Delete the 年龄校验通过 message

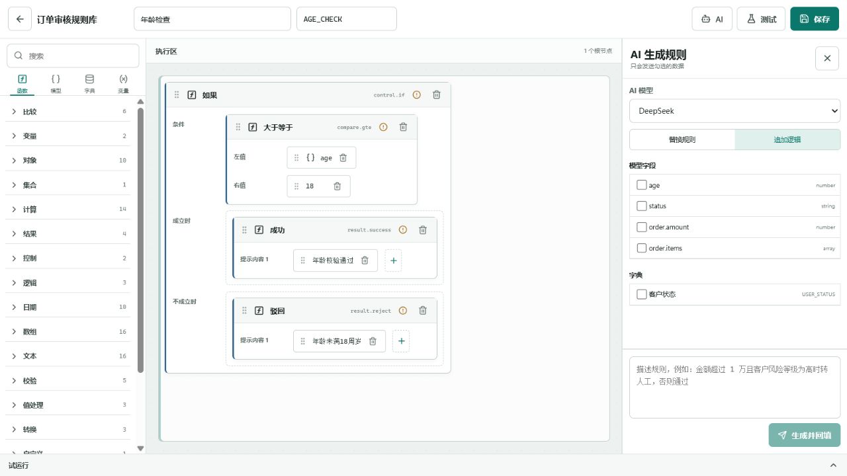pyautogui.click(x=365, y=260)
